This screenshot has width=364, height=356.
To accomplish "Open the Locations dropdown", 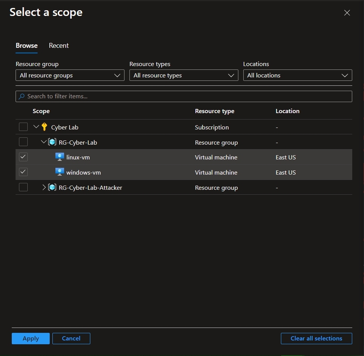I will click(298, 75).
